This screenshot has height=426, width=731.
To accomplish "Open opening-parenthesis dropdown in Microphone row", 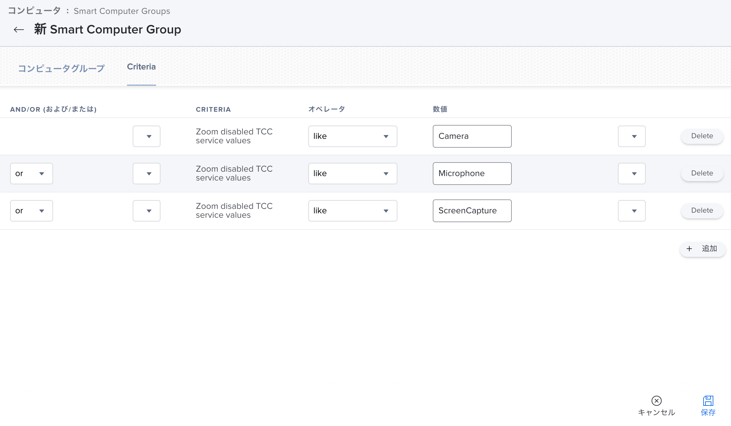I will [x=147, y=174].
